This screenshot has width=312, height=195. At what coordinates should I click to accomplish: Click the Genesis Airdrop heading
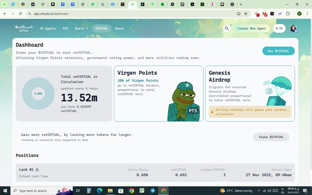click(x=220, y=76)
